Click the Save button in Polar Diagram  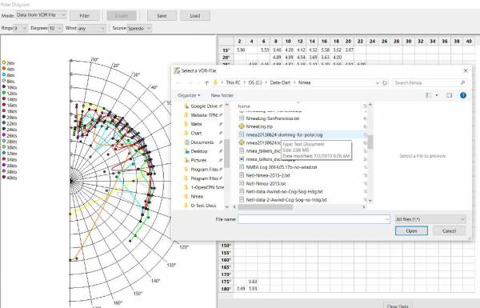[162, 16]
